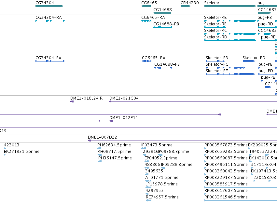
Task: Click the DME1-018L24.R BAC end marker
Action: pyautogui.click(x=72, y=101)
